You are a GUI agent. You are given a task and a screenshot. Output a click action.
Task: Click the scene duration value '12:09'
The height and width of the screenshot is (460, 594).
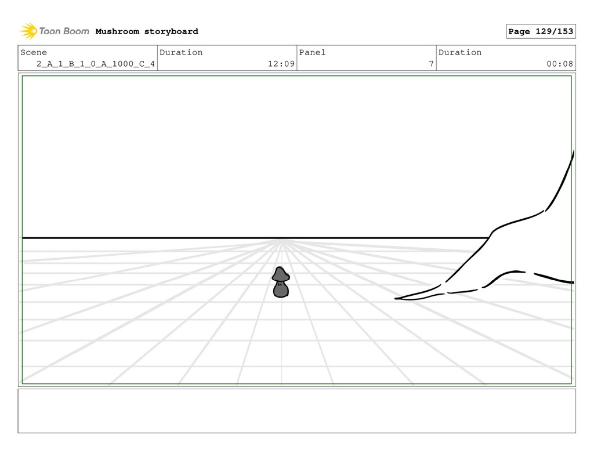click(281, 64)
